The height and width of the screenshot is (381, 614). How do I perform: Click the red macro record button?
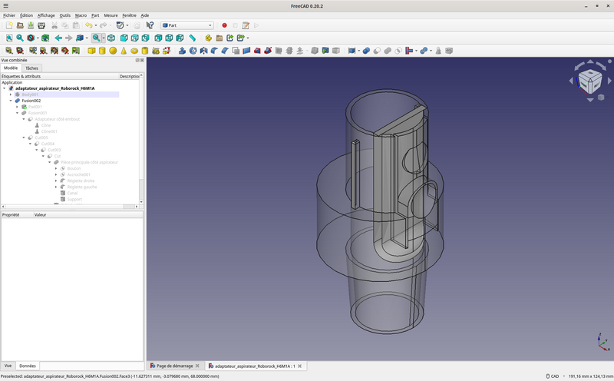click(x=224, y=25)
